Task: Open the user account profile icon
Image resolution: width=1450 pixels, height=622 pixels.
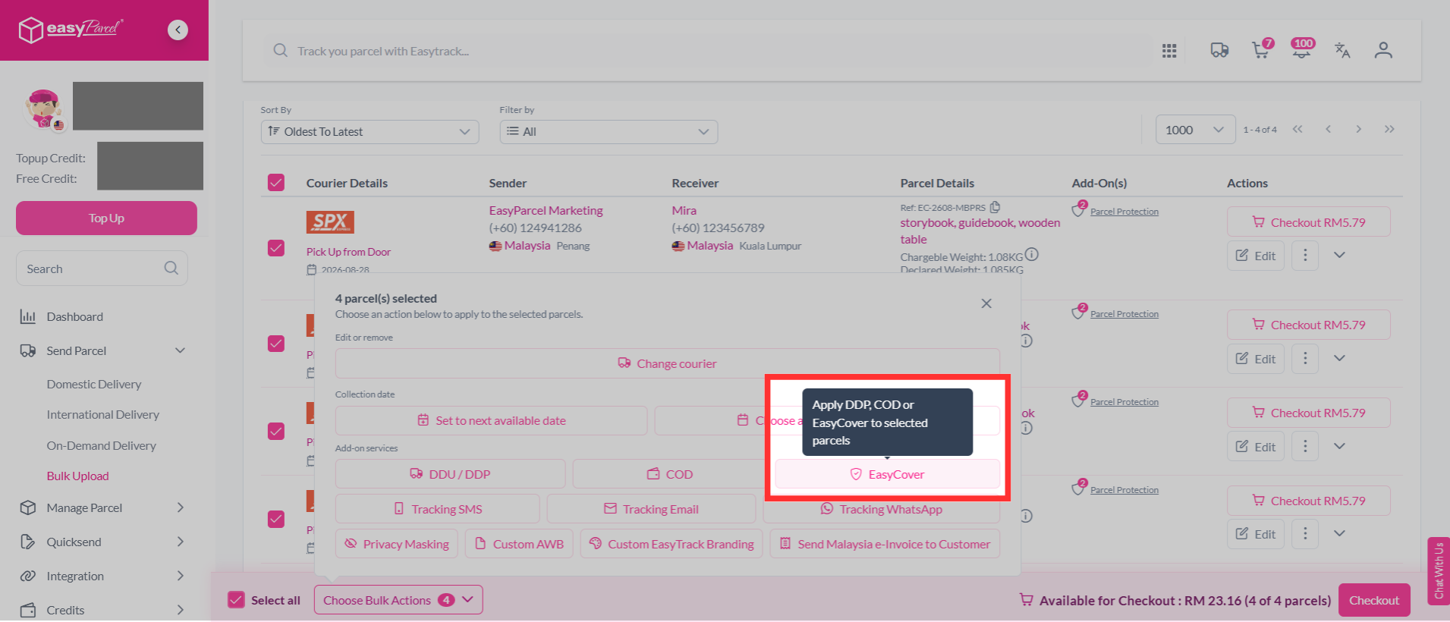Action: (x=1383, y=50)
